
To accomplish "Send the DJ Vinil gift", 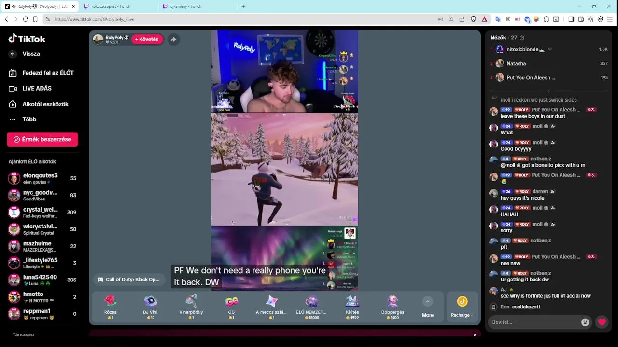I will (x=151, y=307).
